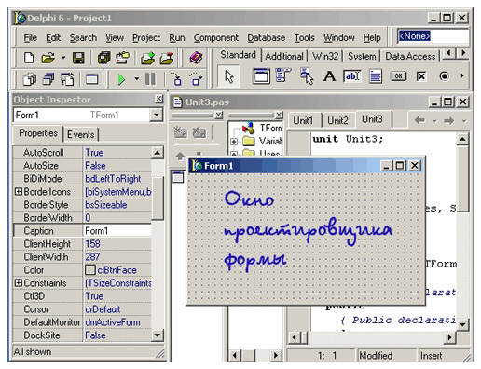Switch to the Events tab in Object Inspector
This screenshot has width=481, height=369.
(81, 134)
